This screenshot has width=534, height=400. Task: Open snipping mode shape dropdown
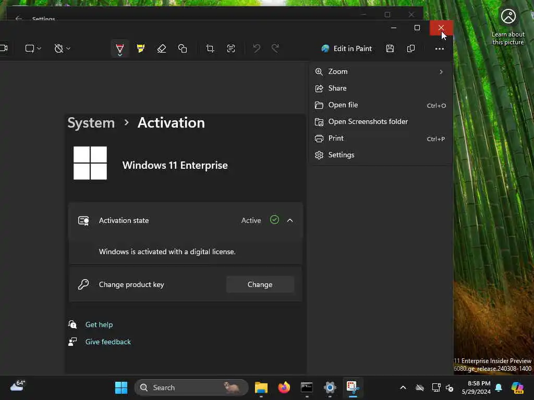33,48
